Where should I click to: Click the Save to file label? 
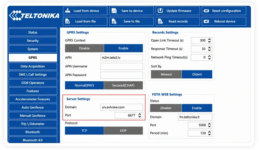(x=132, y=21)
